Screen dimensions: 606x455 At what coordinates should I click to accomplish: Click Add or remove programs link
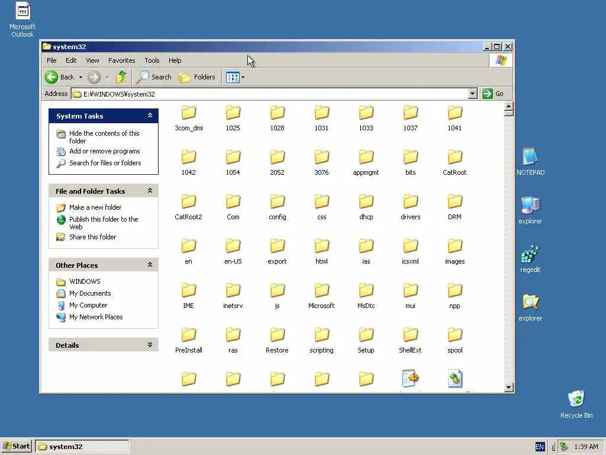104,151
